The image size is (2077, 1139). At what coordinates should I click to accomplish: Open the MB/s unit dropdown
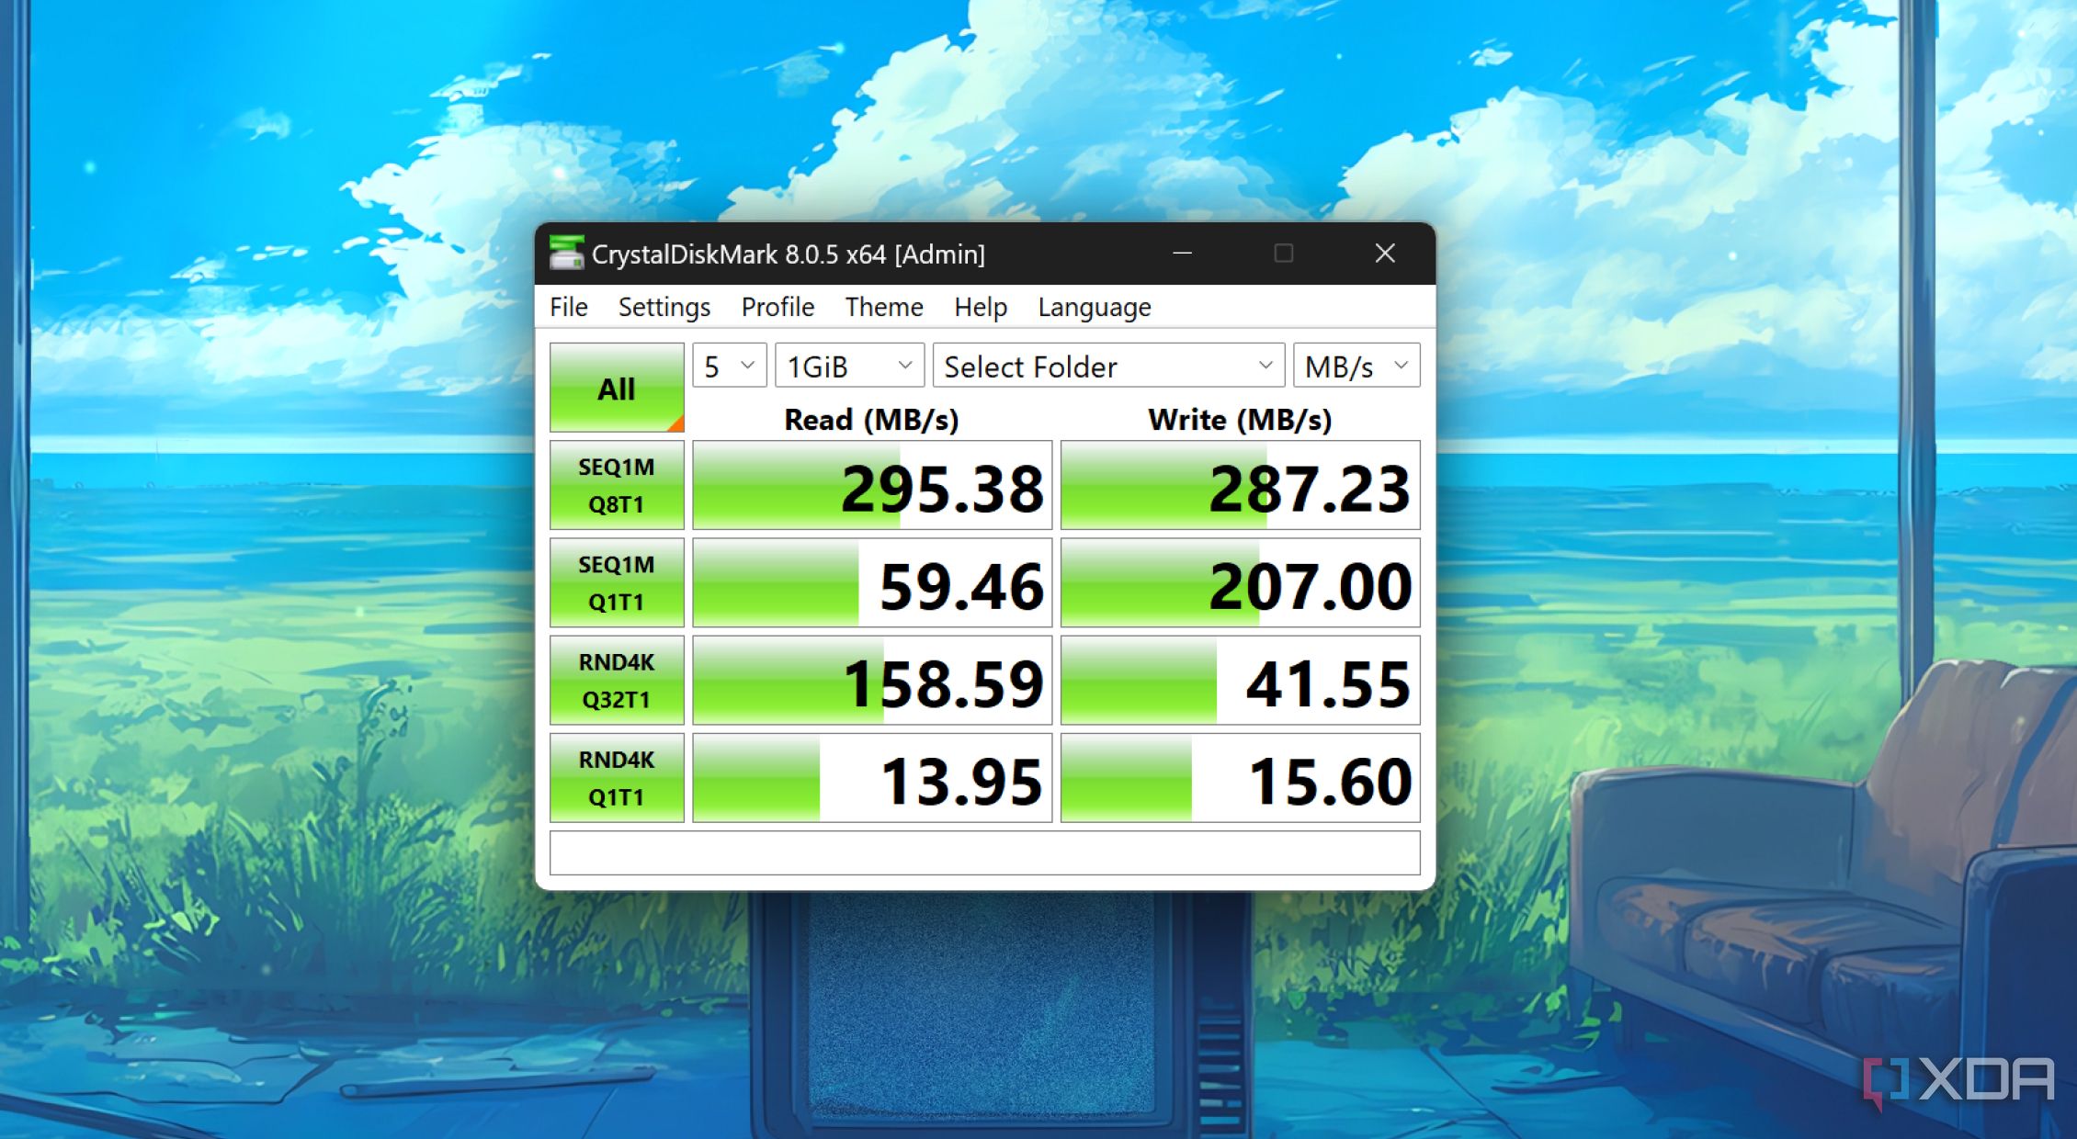tap(1356, 366)
